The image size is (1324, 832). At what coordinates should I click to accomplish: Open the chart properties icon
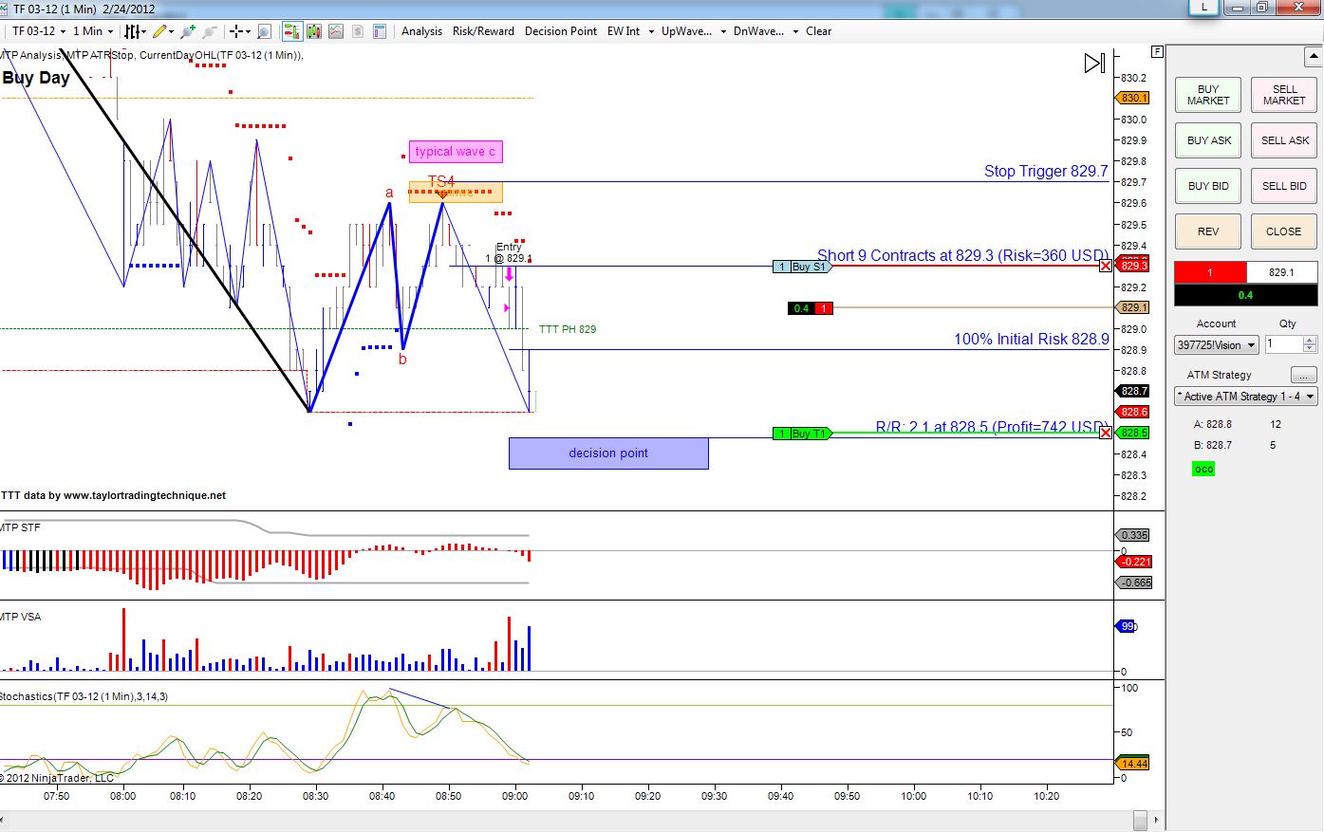point(380,31)
